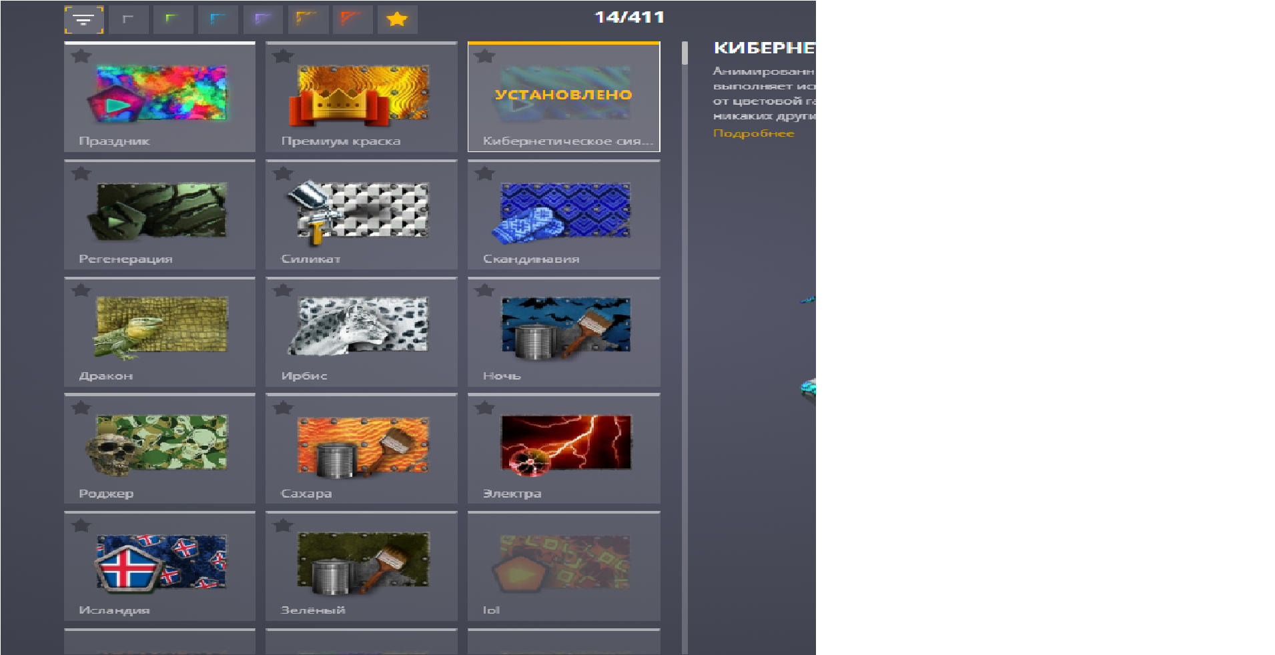
Task: Filter by red rarity flag
Action: tap(352, 19)
